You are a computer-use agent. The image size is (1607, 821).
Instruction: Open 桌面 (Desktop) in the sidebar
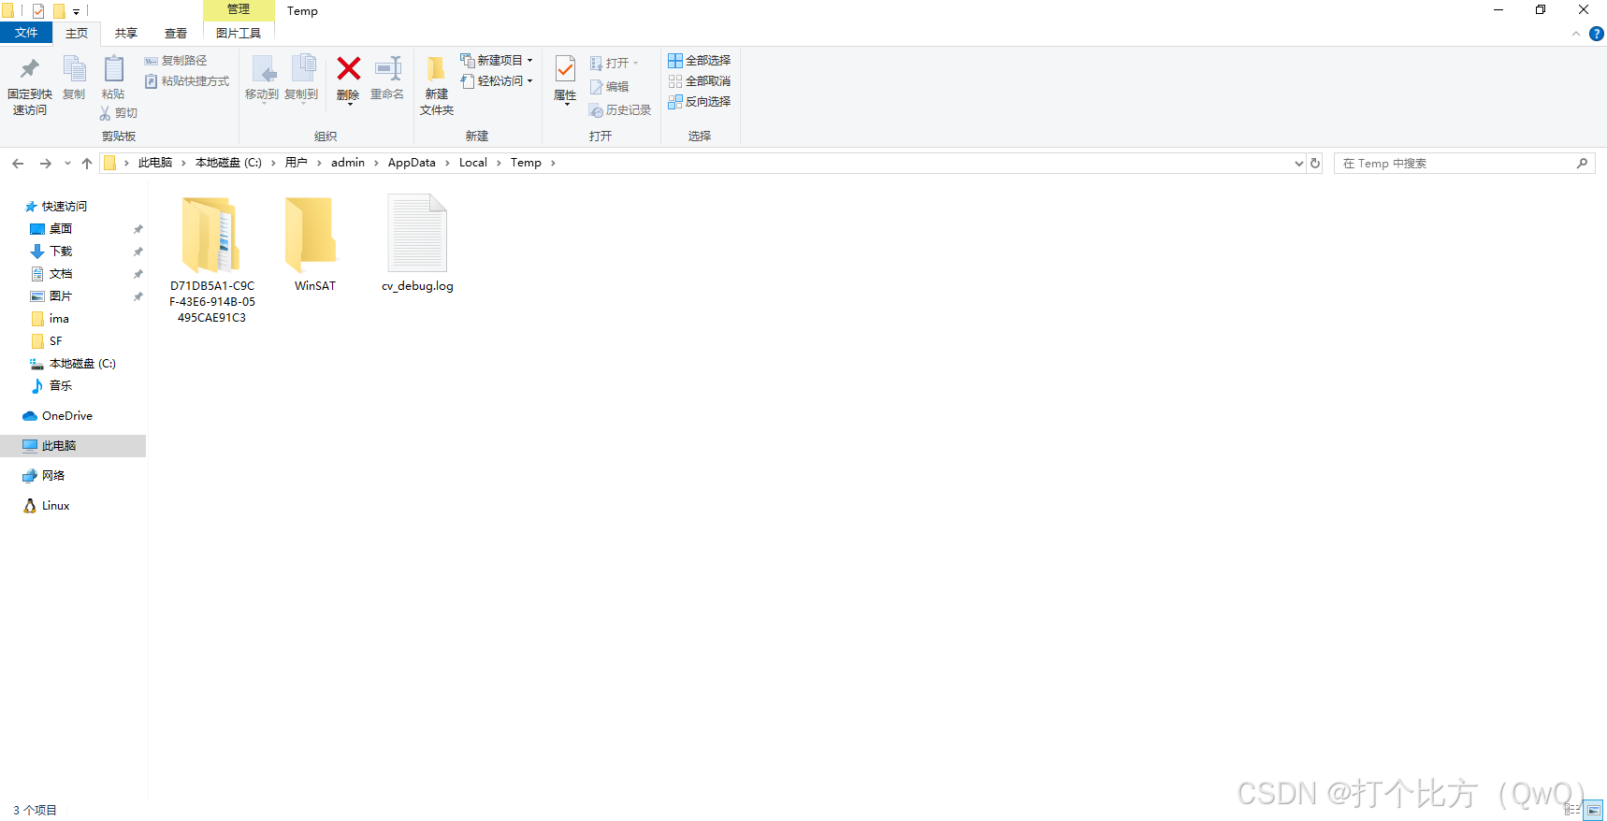click(51, 229)
